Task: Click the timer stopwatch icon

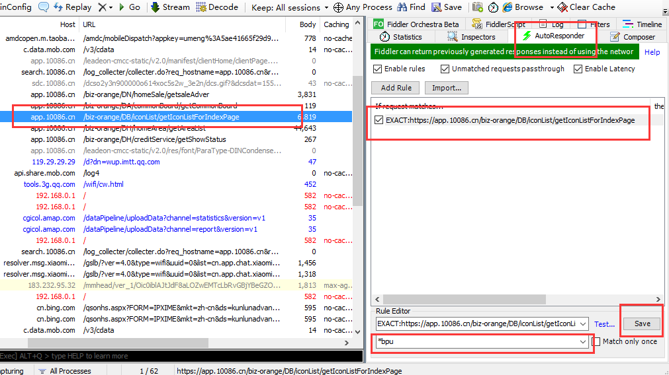Action: (493, 7)
